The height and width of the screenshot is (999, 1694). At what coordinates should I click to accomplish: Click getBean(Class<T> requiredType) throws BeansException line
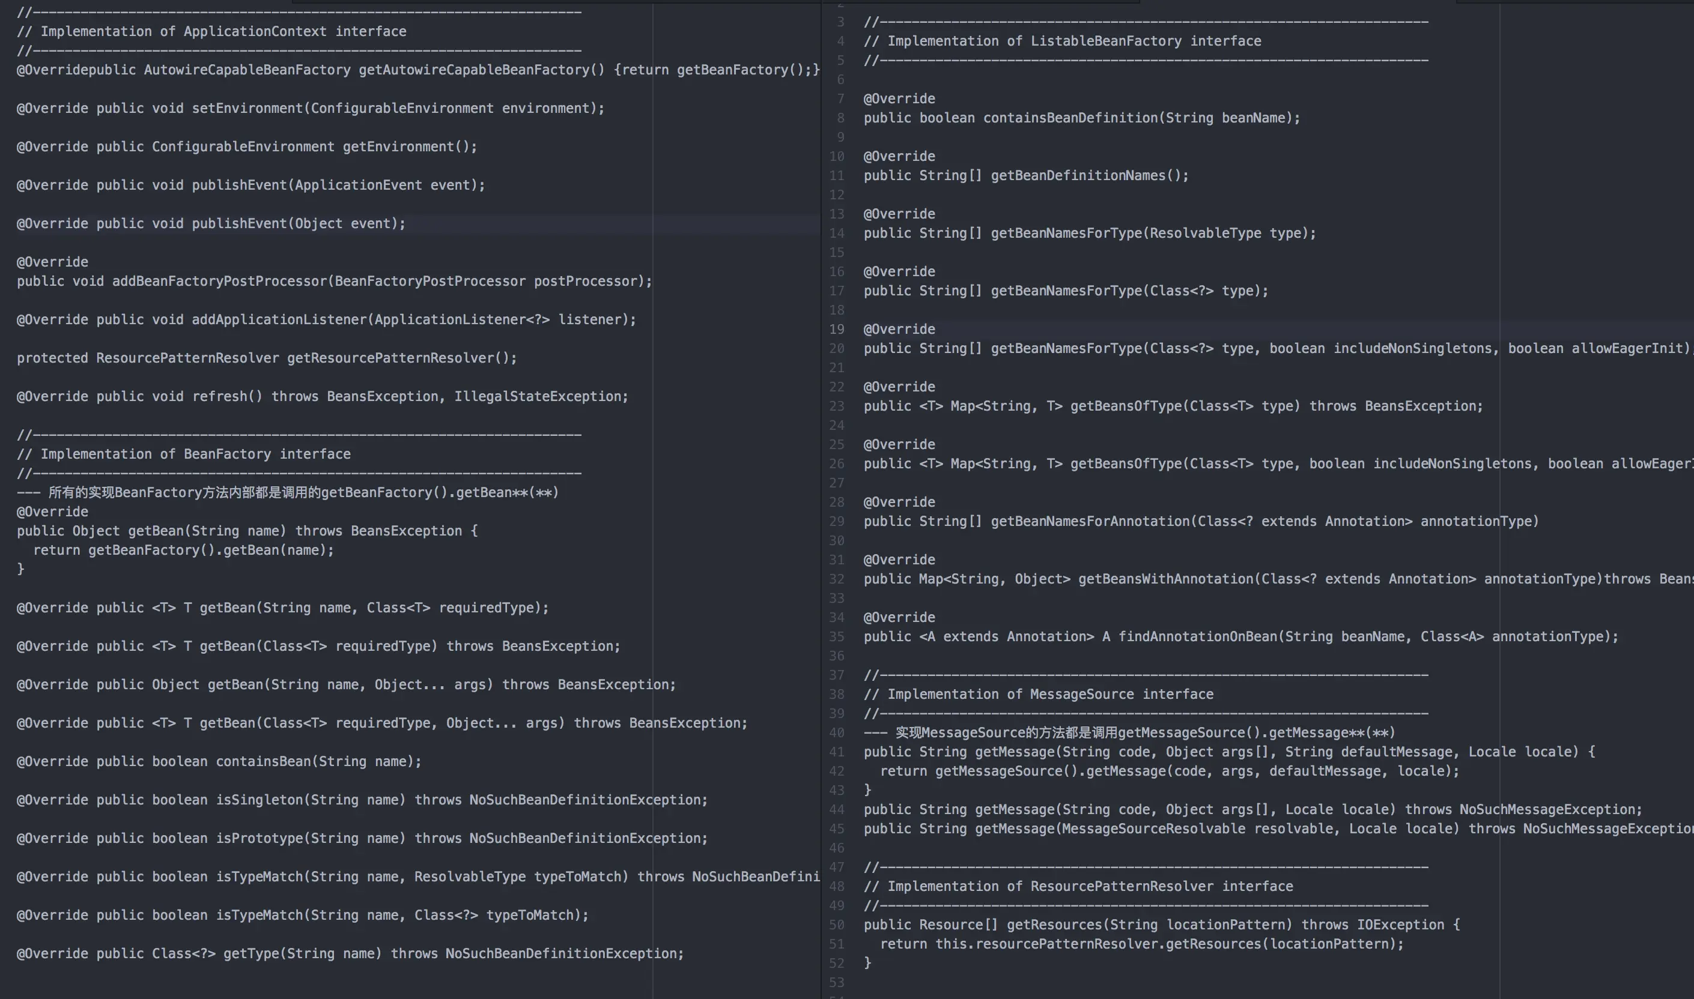click(318, 645)
